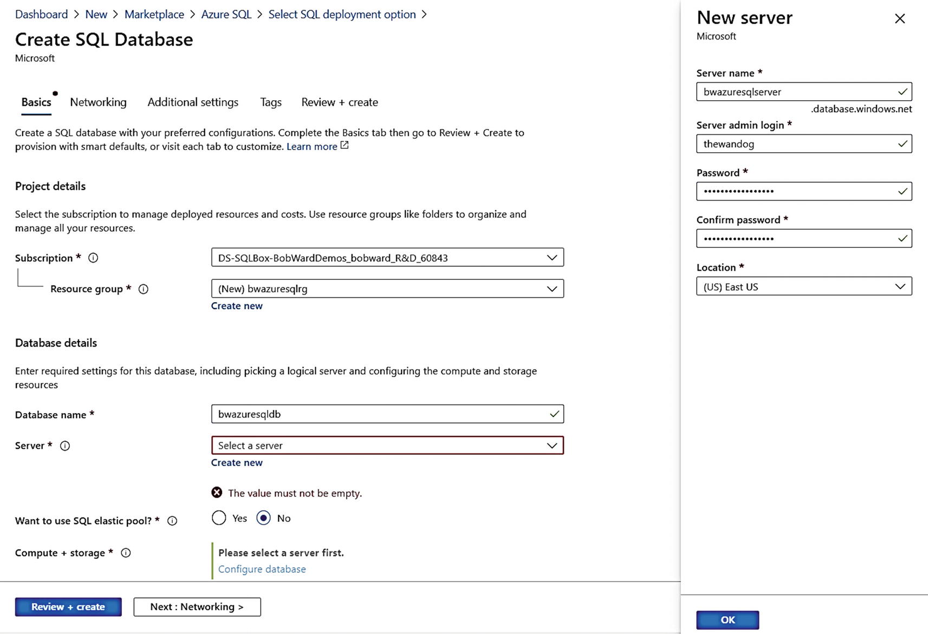Click the Subscription info icon
This screenshot has width=928, height=634.
[93, 258]
